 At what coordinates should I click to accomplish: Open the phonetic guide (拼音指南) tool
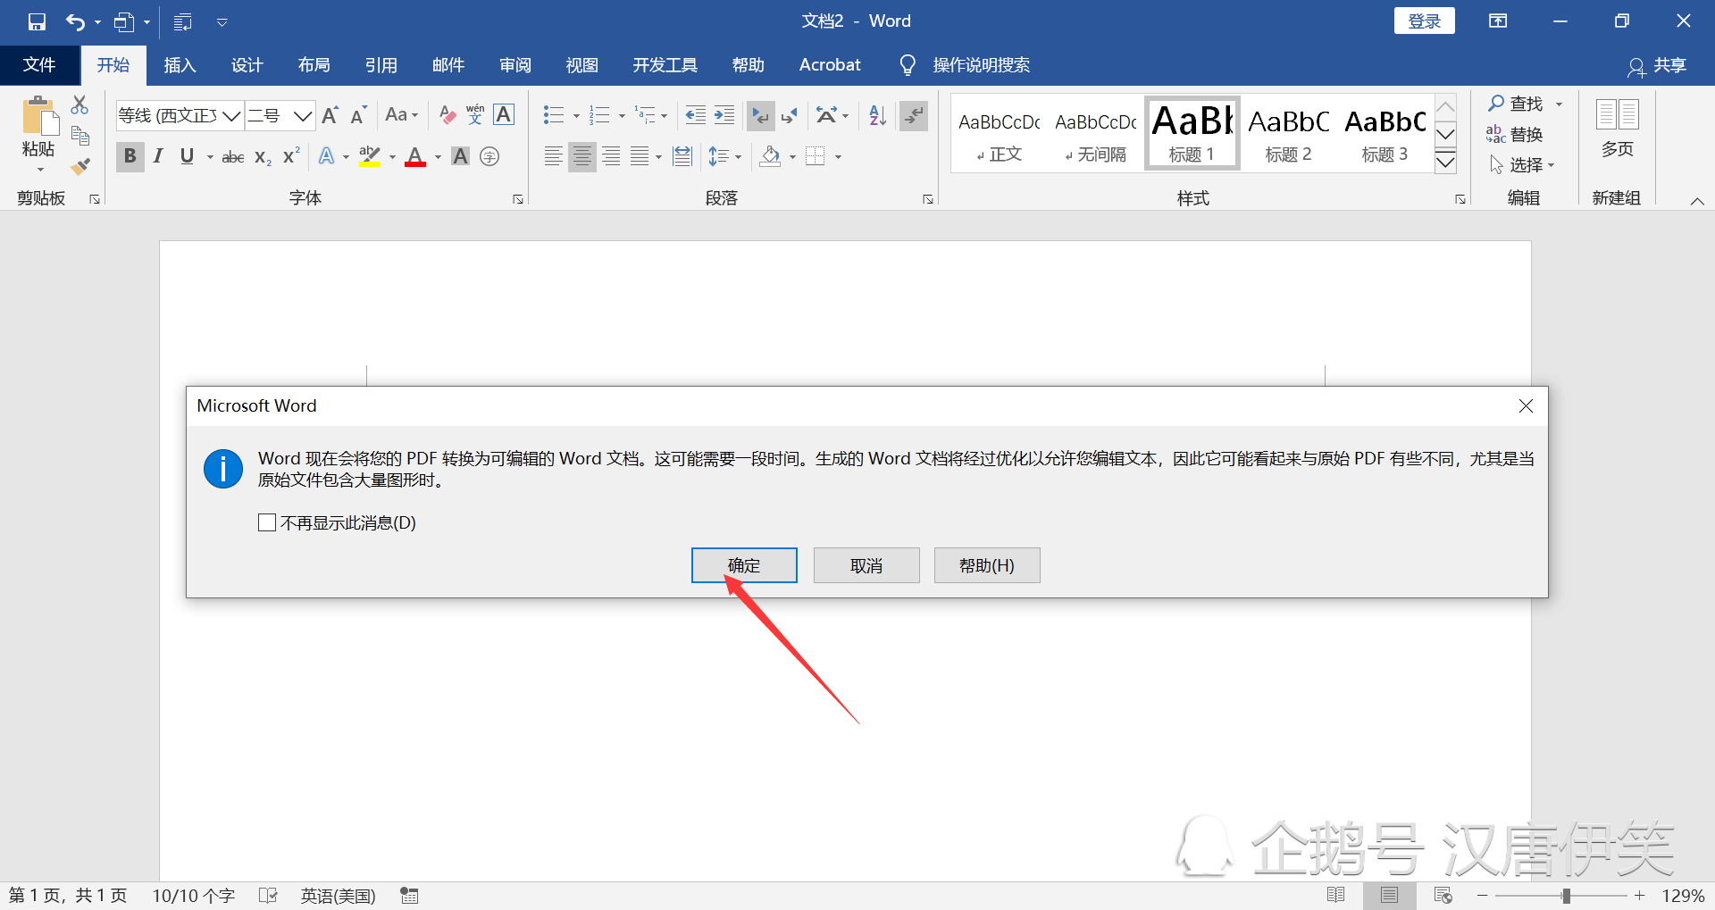(x=474, y=115)
